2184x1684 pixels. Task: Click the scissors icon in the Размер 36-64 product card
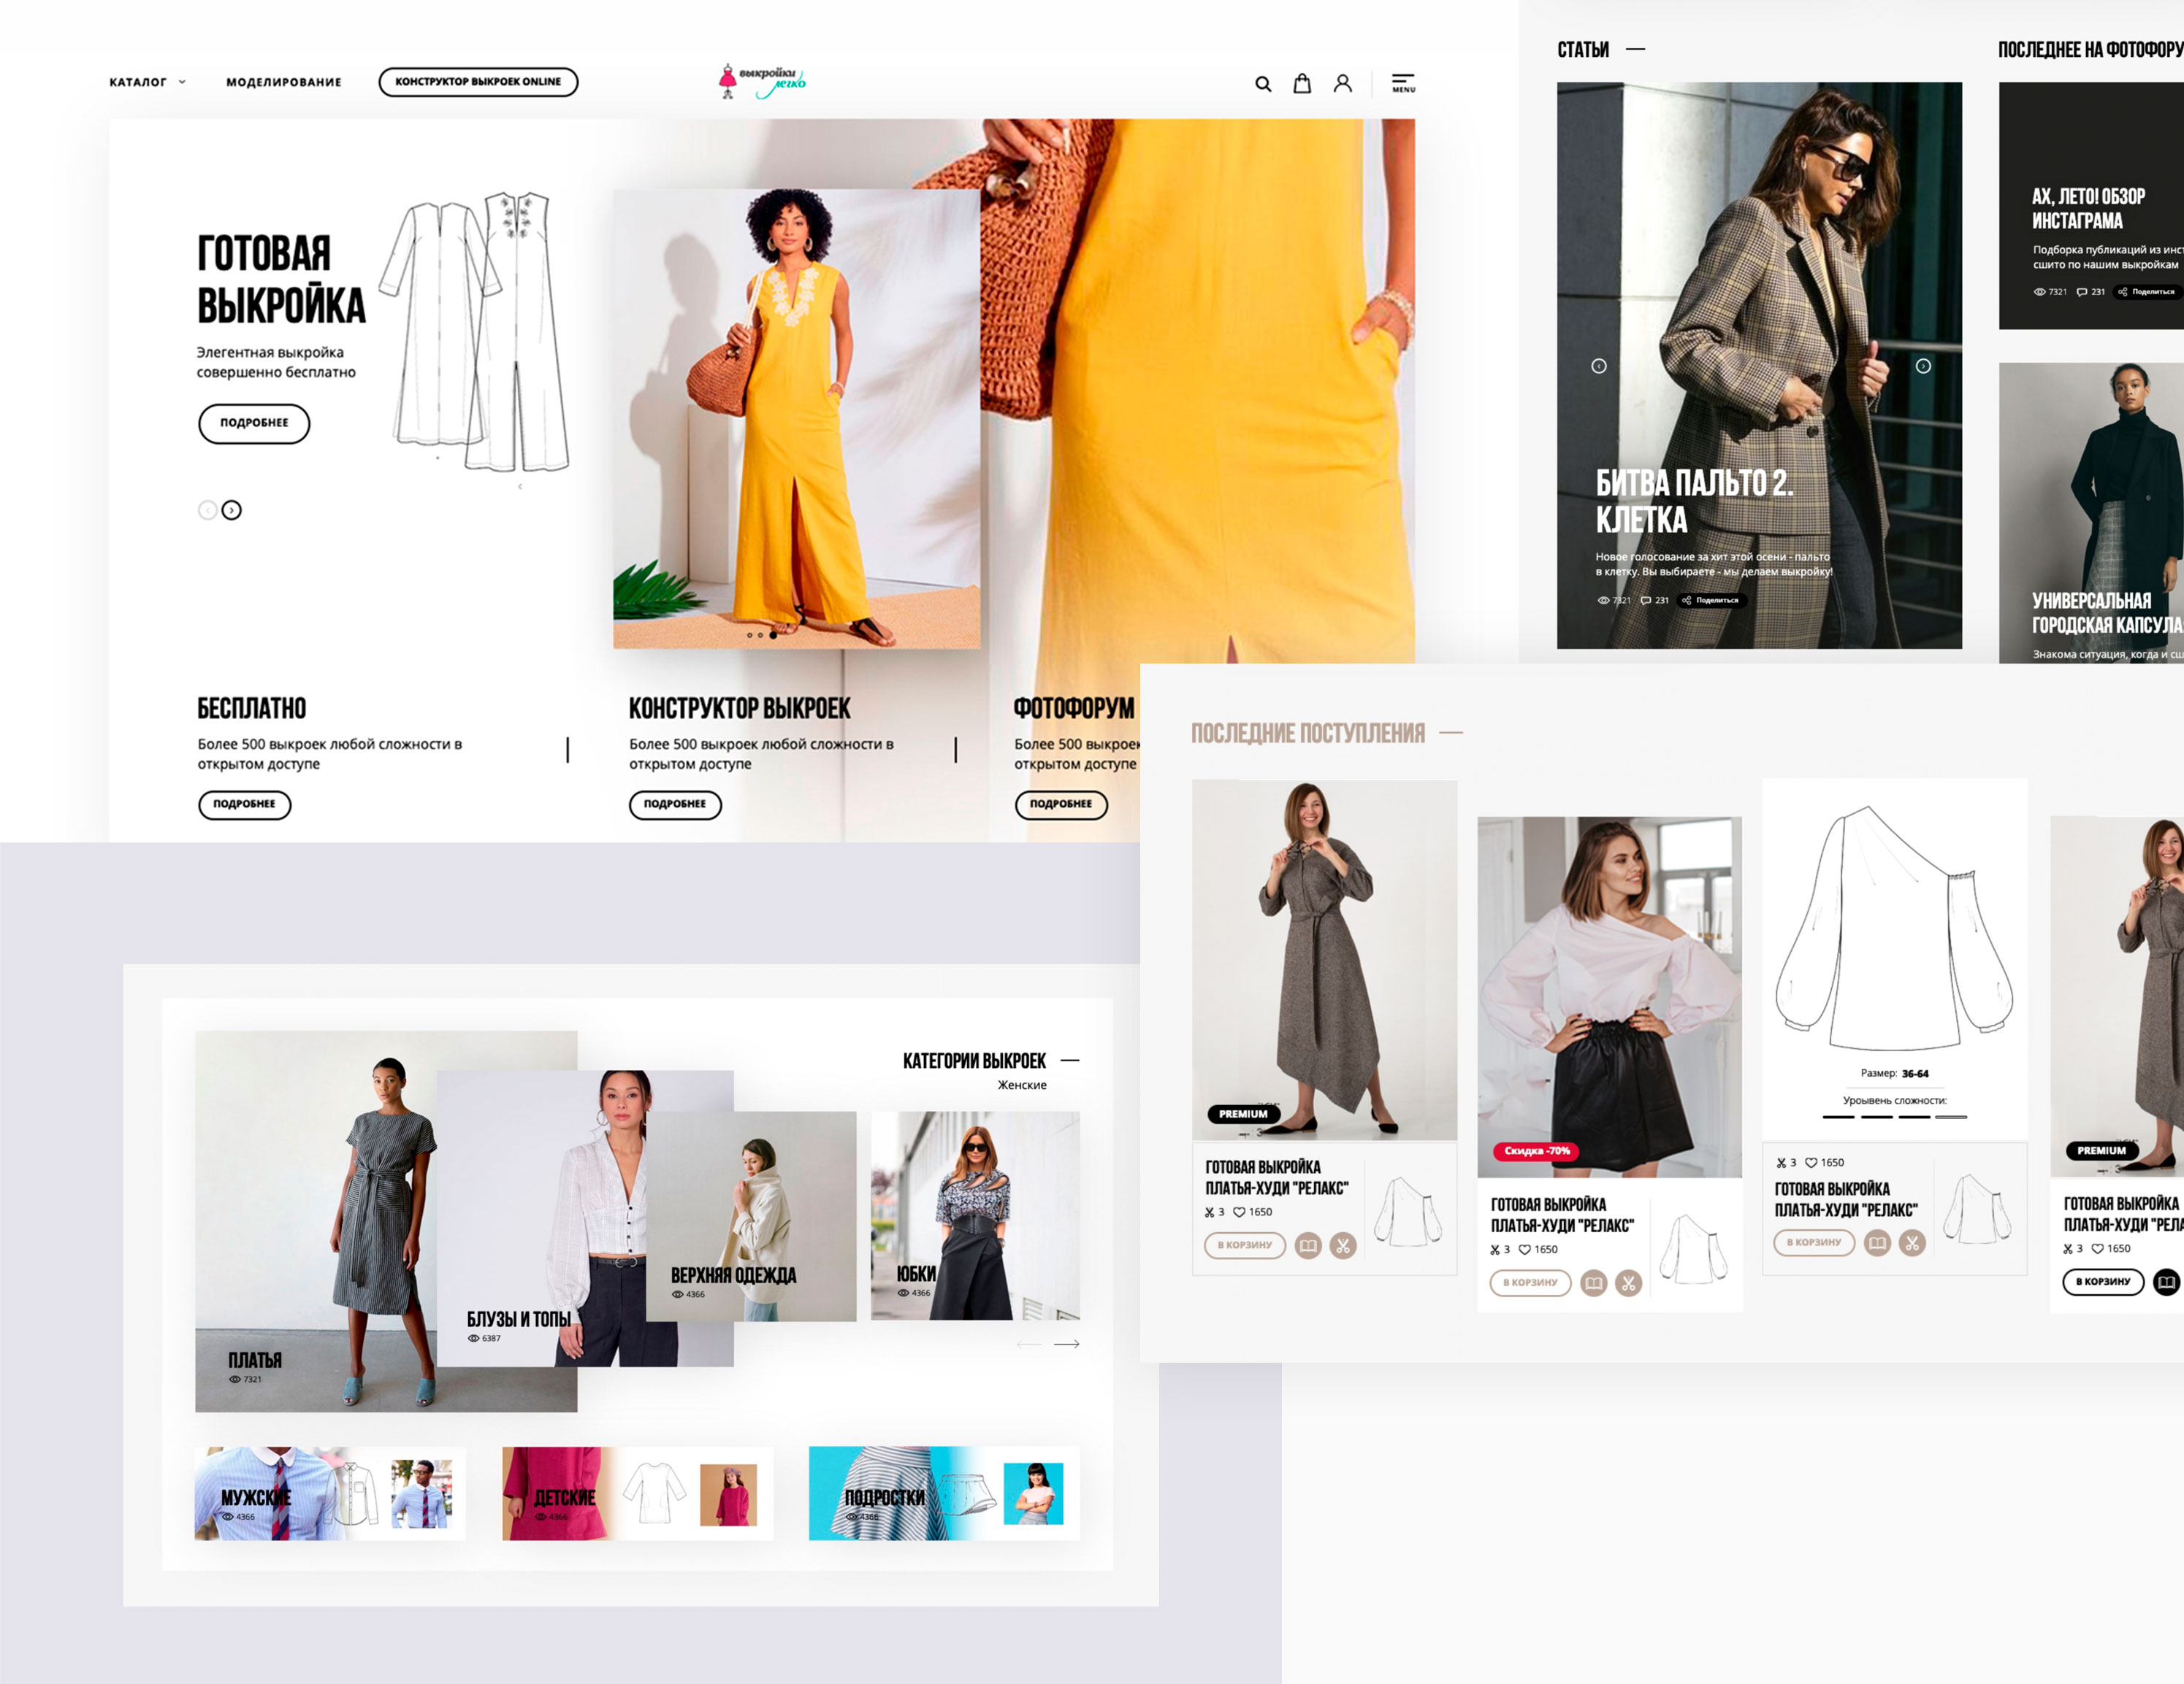pyautogui.click(x=1912, y=1242)
